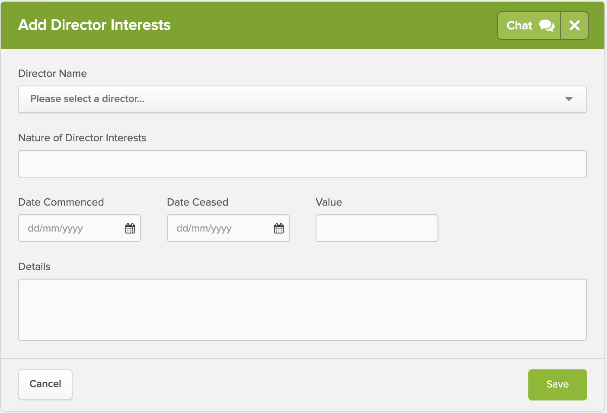Click the Director Name label
Viewport: 607px width, 413px height.
coord(53,73)
